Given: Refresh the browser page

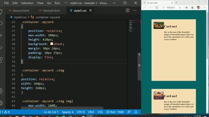Looking at the screenshot, I should [x=157, y=7].
